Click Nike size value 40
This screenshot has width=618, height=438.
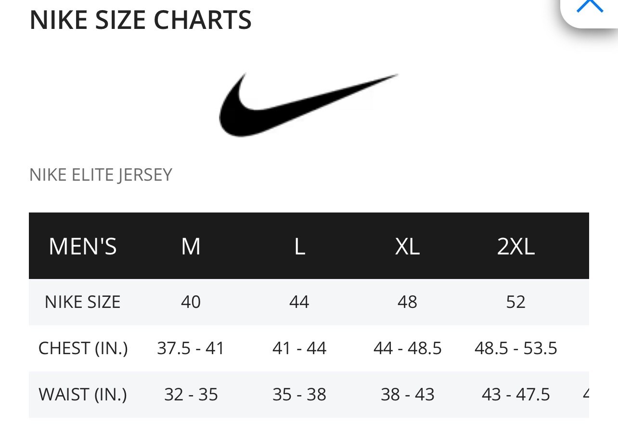click(191, 302)
